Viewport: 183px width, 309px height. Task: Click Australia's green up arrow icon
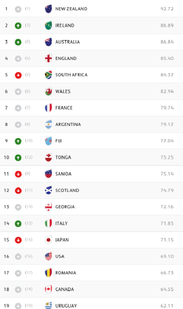pyautogui.click(x=18, y=42)
